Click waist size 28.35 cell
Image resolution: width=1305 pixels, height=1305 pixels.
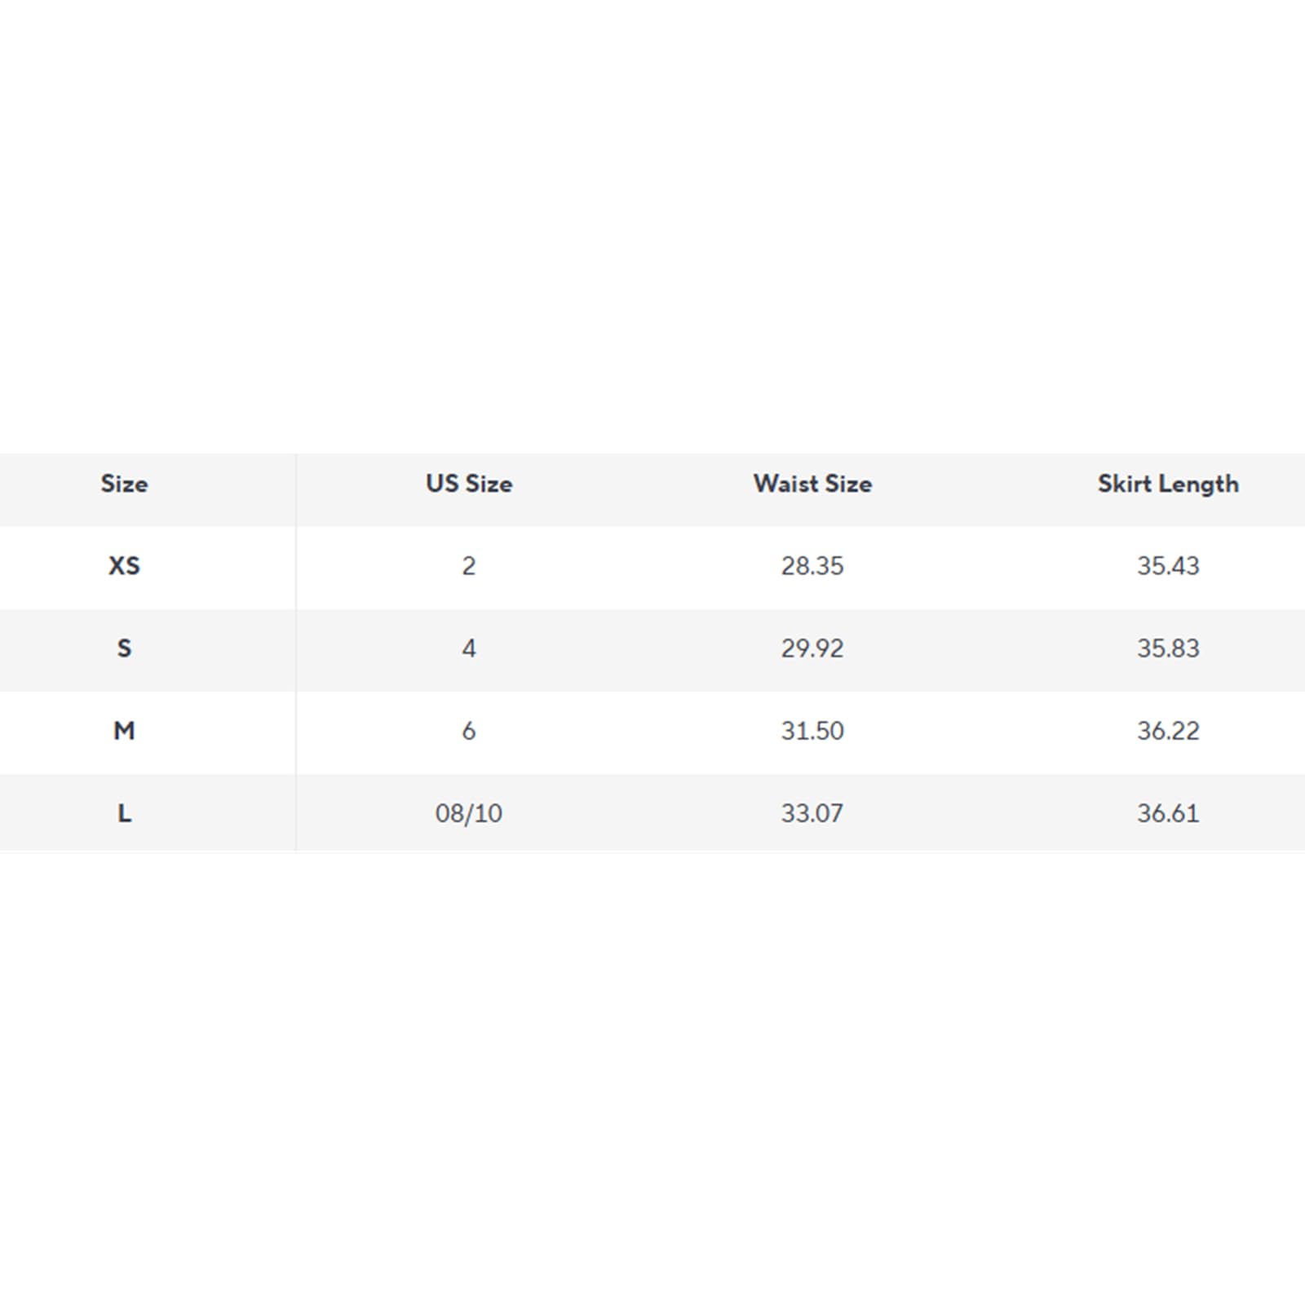tap(812, 566)
